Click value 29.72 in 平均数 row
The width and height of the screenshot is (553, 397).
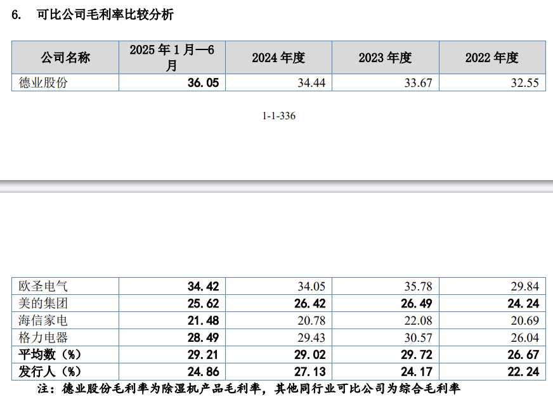point(417,355)
